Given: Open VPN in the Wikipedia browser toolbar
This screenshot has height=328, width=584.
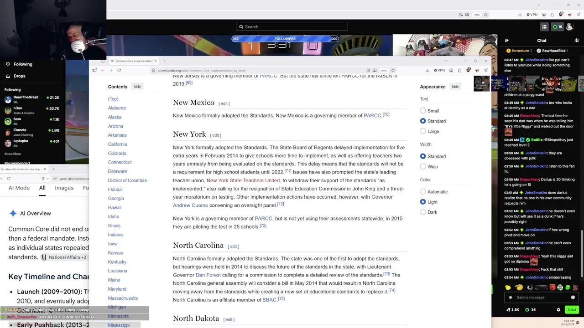Looking at the screenshot, I should pyautogui.click(x=439, y=70).
